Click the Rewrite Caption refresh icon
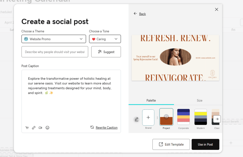This screenshot has height=157, width=243. [x=92, y=127]
